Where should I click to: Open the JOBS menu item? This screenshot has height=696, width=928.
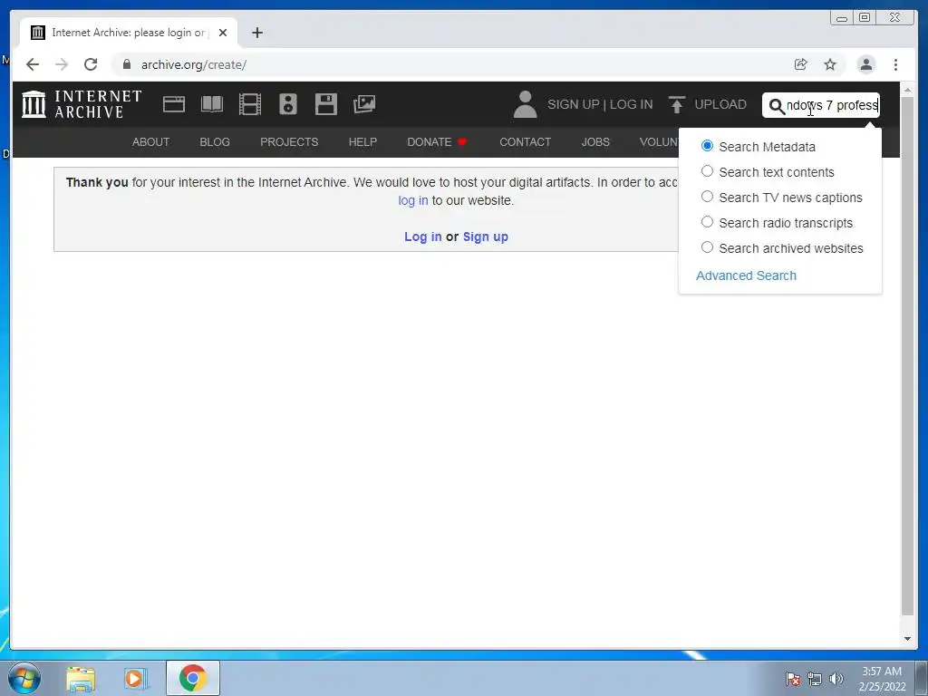(x=595, y=142)
